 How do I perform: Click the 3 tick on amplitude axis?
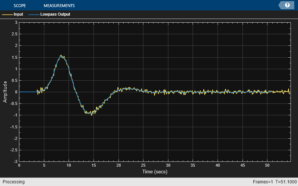coord(16,22)
